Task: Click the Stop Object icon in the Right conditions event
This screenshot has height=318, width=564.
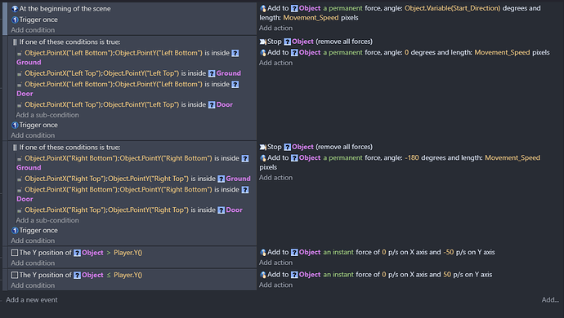Action: pyautogui.click(x=263, y=147)
